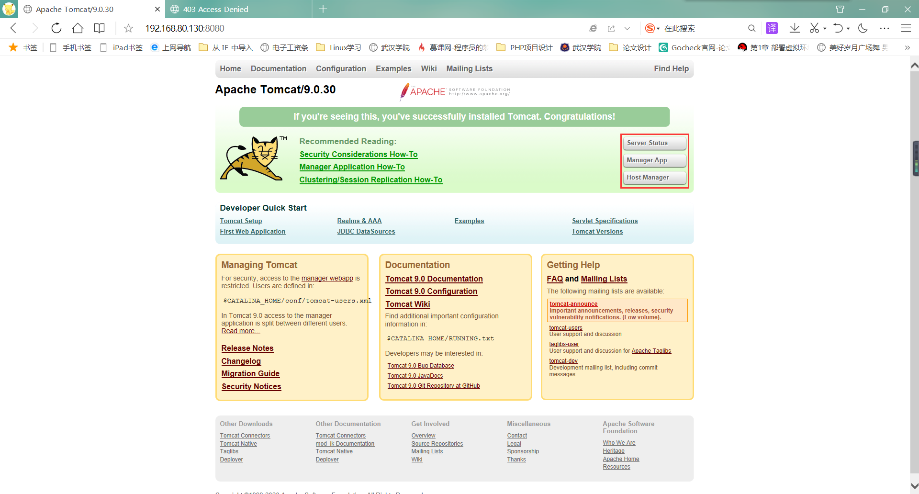Open the 书签 bookmarks star item

(23, 47)
